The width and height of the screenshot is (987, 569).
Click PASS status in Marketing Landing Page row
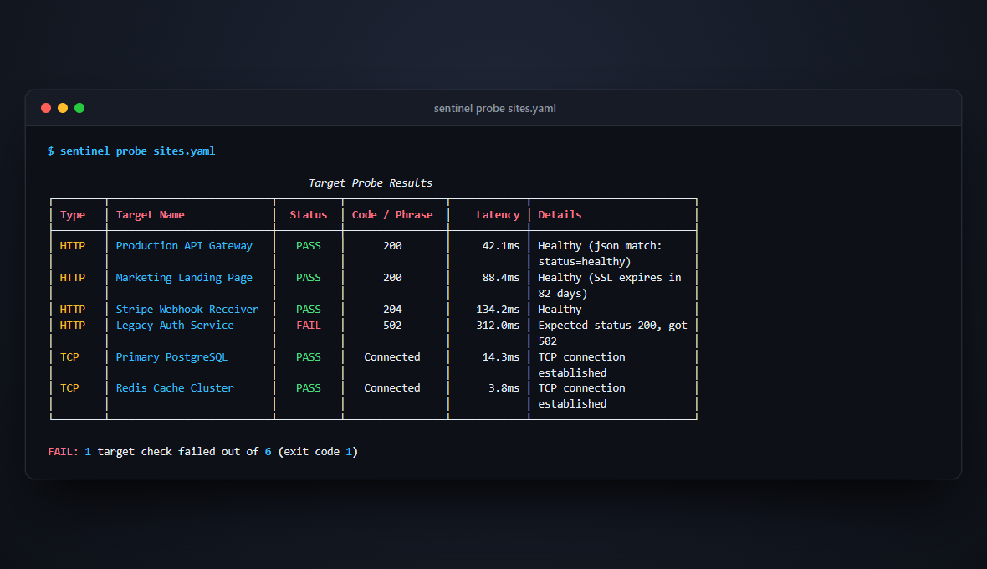(309, 278)
